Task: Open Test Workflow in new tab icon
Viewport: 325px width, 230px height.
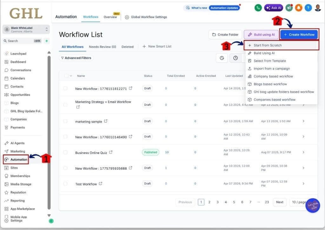Action: (x=100, y=183)
